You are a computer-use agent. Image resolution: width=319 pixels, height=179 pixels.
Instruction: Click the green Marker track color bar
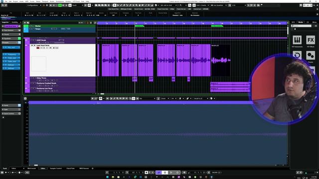pyautogui.click(x=26, y=26)
